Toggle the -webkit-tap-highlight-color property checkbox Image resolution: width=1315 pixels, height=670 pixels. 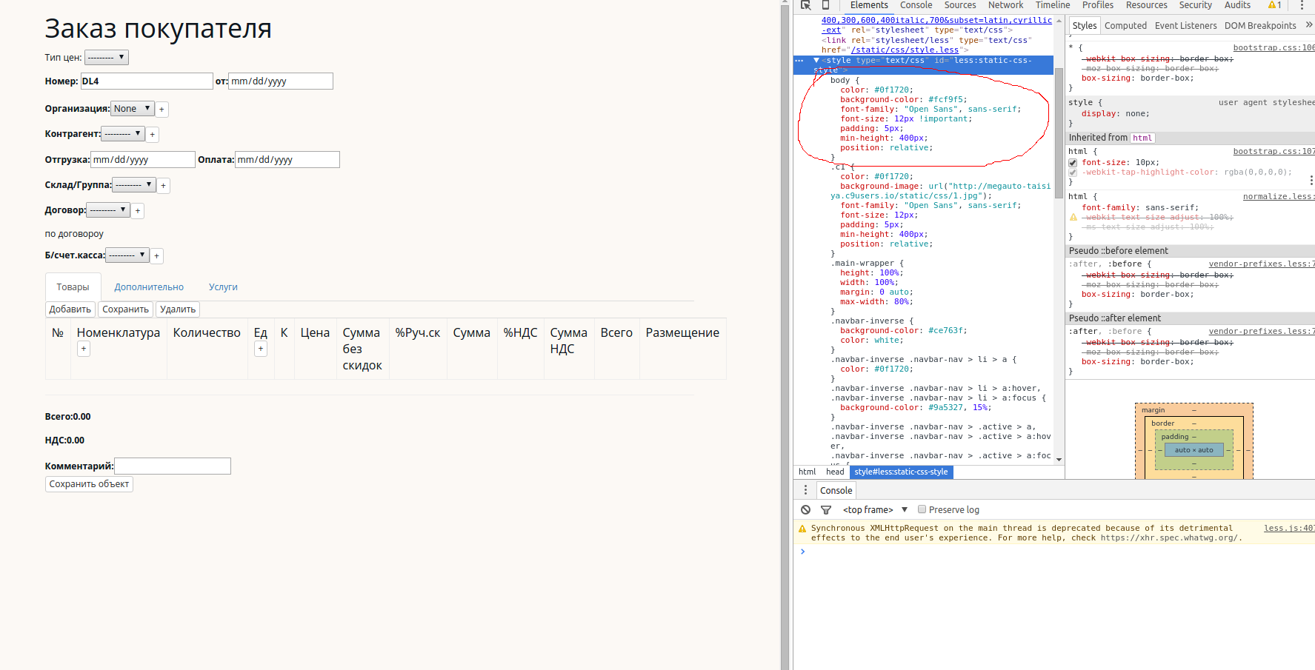[1073, 172]
